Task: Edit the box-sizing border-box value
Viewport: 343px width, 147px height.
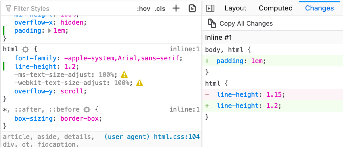Action: click(79, 119)
